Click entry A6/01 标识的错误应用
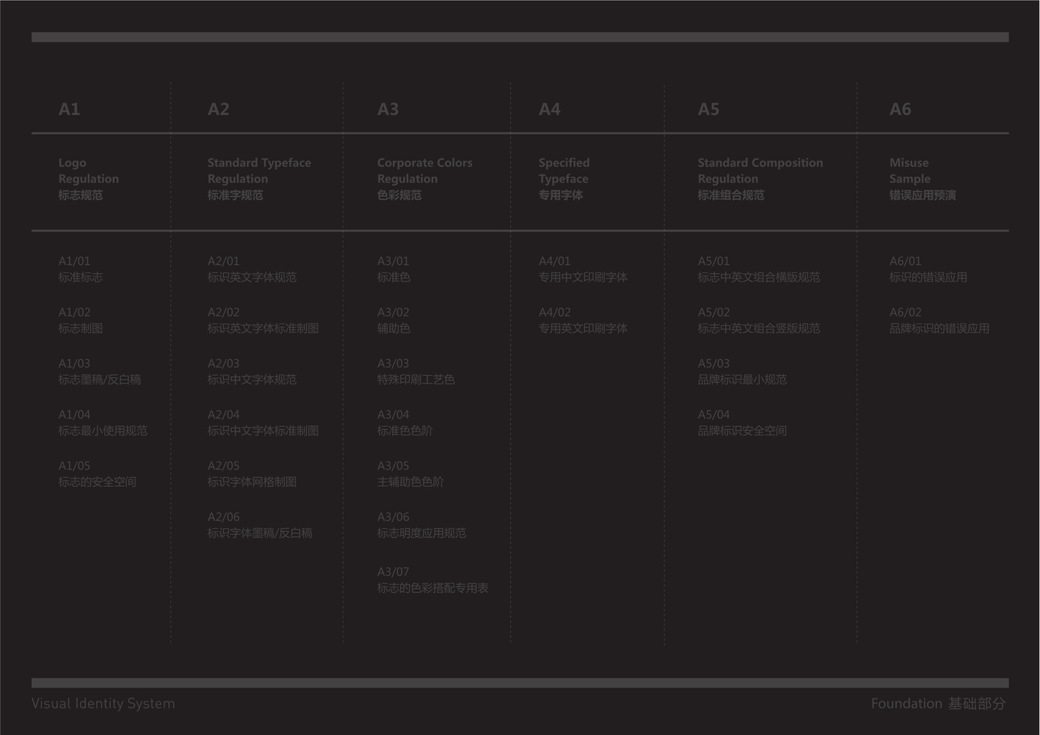1040x735 pixels. [929, 269]
